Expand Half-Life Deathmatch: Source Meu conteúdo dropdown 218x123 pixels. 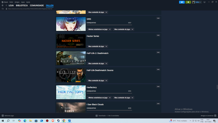point(98,81)
